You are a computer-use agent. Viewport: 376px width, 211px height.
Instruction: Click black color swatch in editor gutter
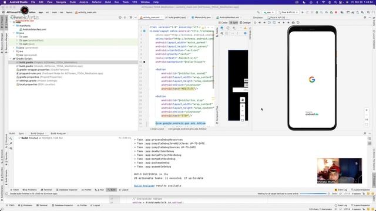pos(144,62)
